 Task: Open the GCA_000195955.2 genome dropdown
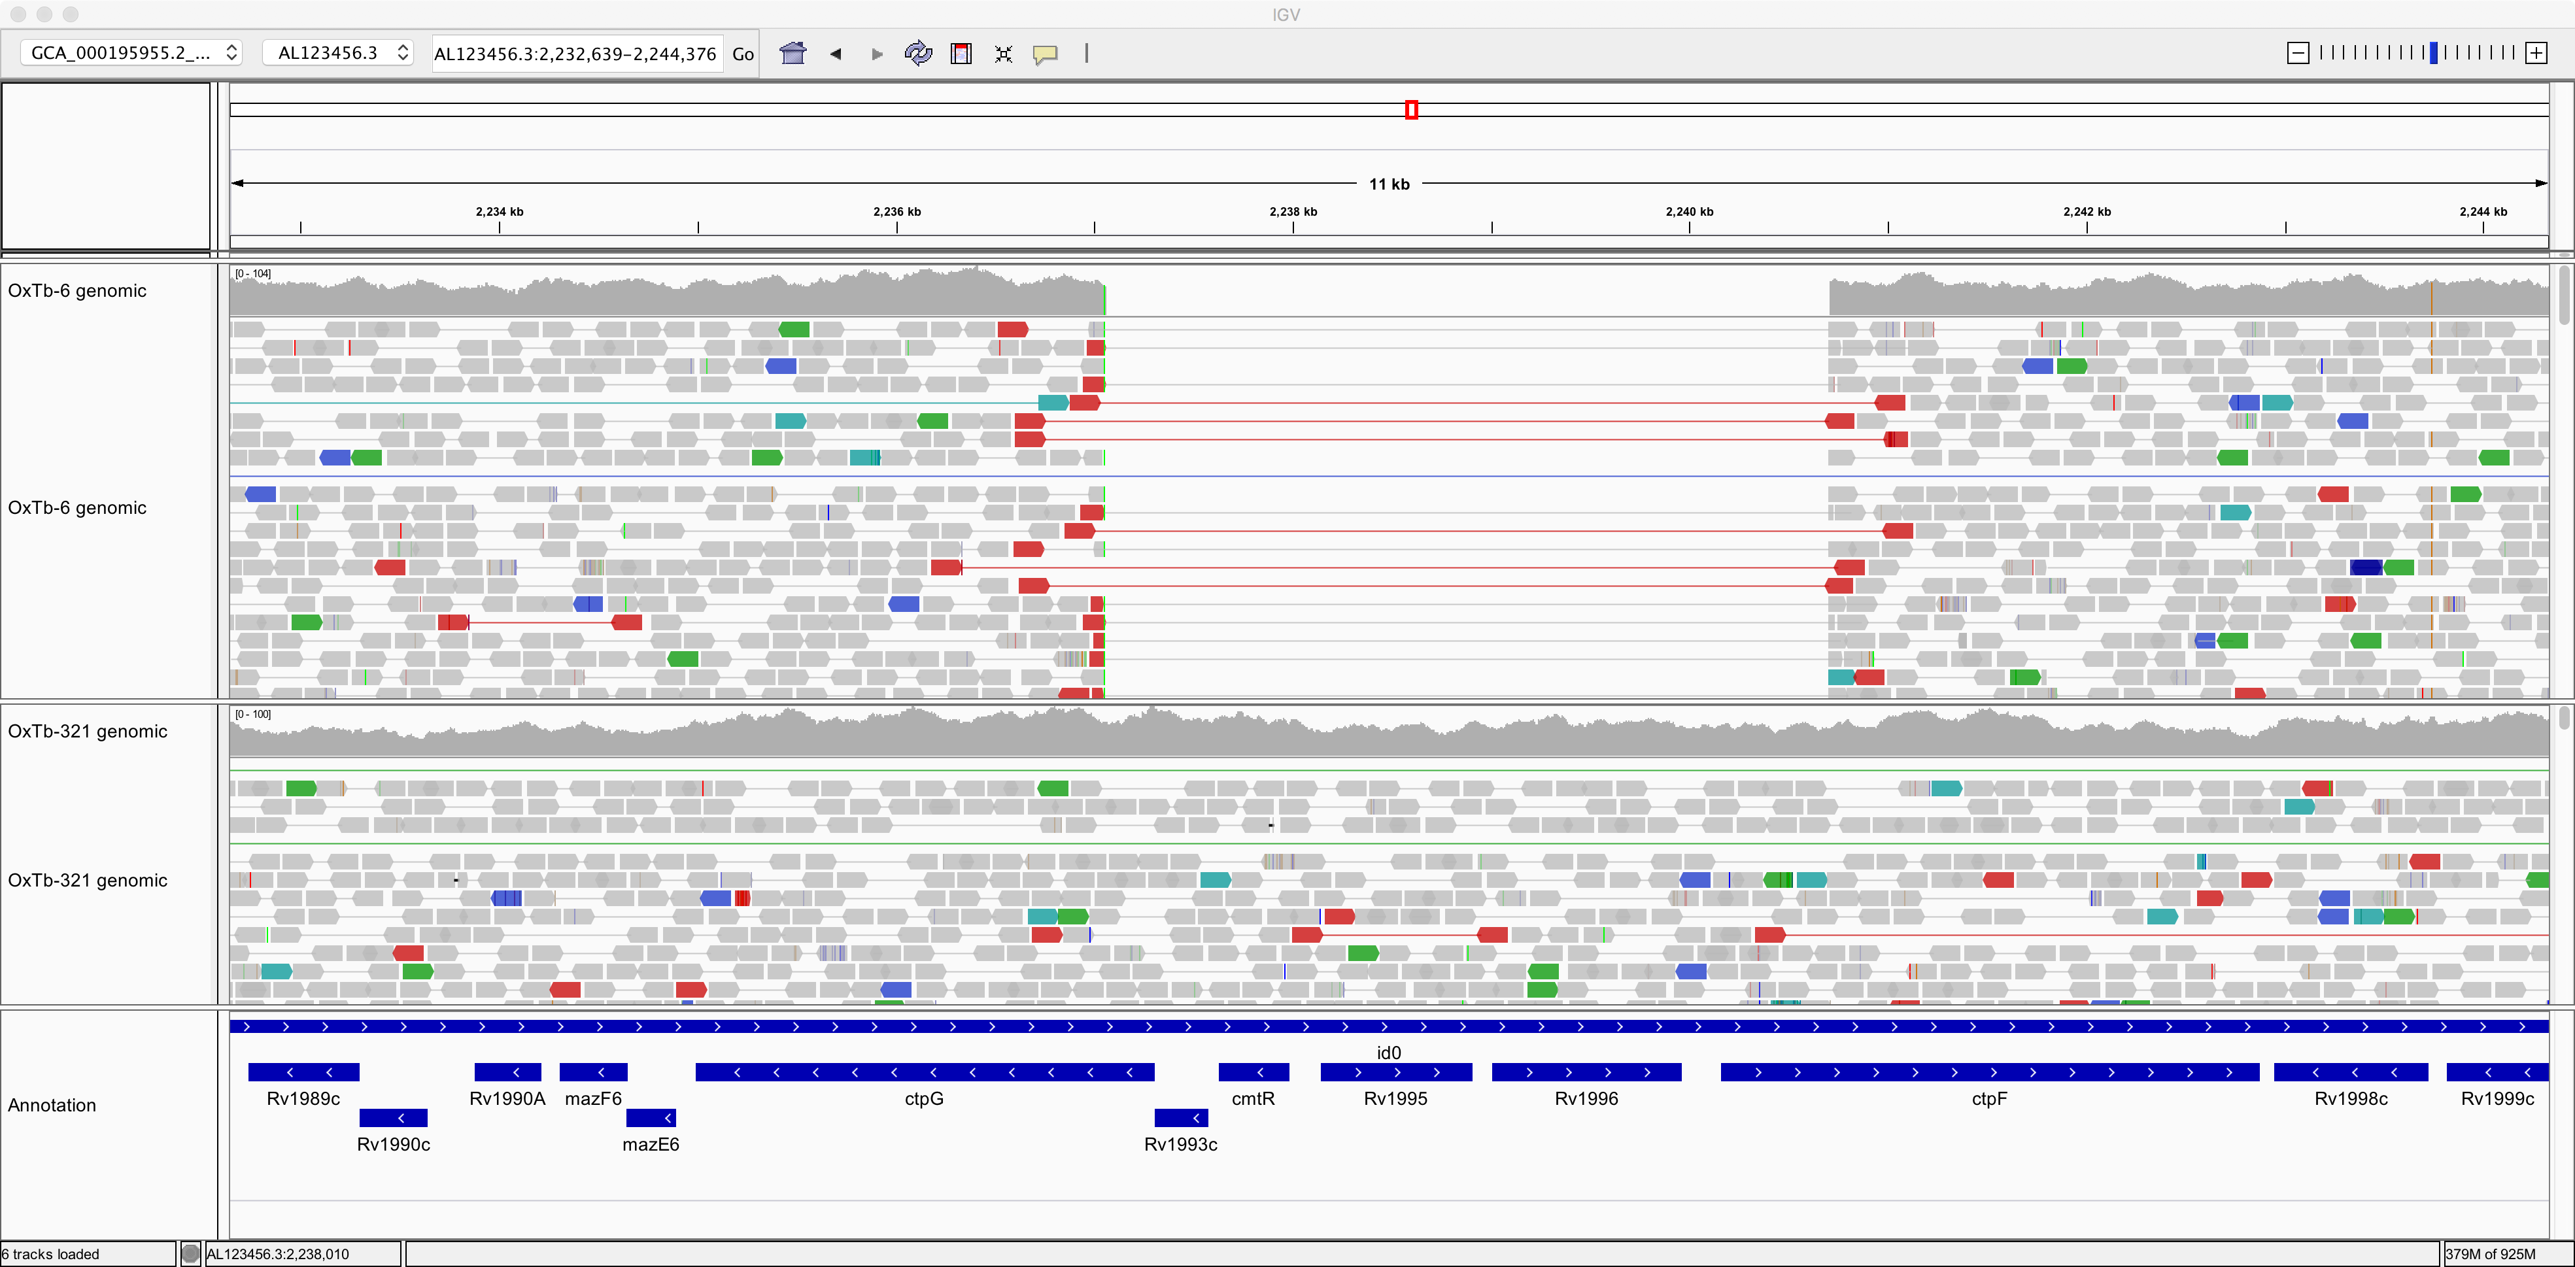(x=132, y=53)
